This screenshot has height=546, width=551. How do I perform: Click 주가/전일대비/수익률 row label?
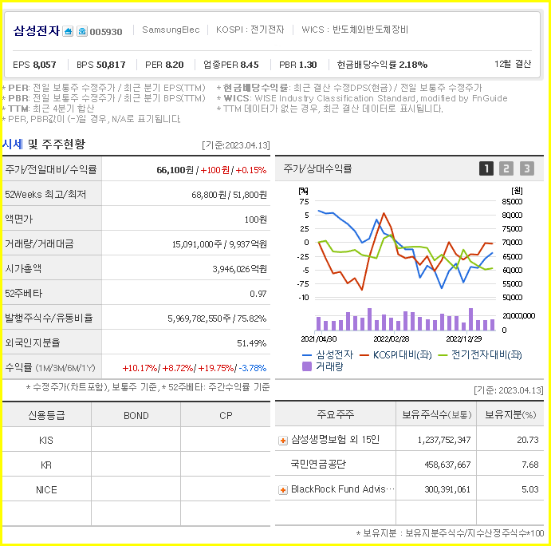pos(50,169)
